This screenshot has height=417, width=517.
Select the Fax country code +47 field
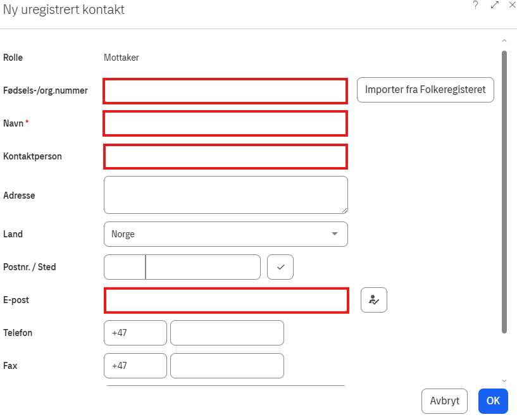135,366
